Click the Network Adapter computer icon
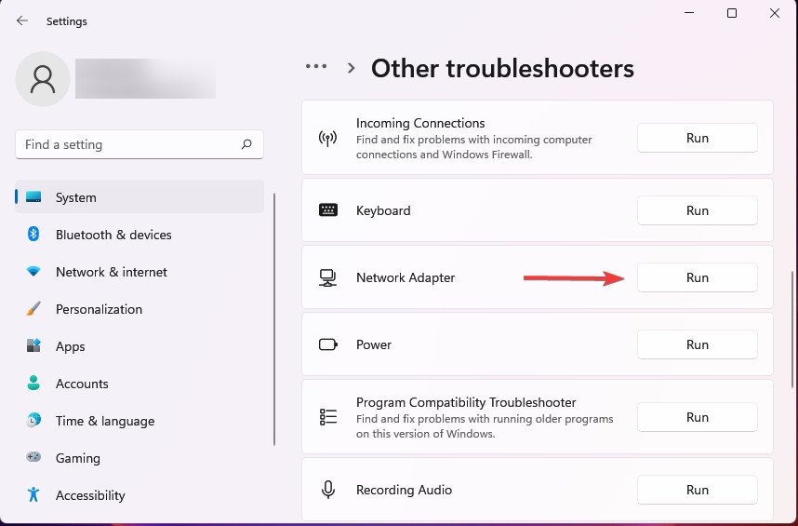Image resolution: width=798 pixels, height=526 pixels. click(327, 277)
